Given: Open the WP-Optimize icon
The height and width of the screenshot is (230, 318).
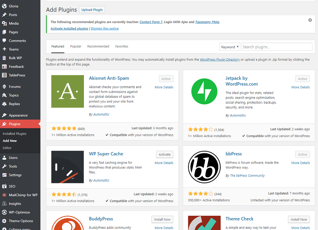Looking at the screenshot, I should coord(4,212).
